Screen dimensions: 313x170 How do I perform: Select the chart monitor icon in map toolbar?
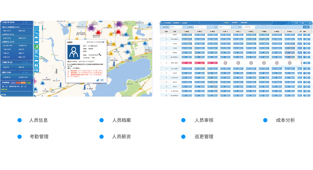37,70
